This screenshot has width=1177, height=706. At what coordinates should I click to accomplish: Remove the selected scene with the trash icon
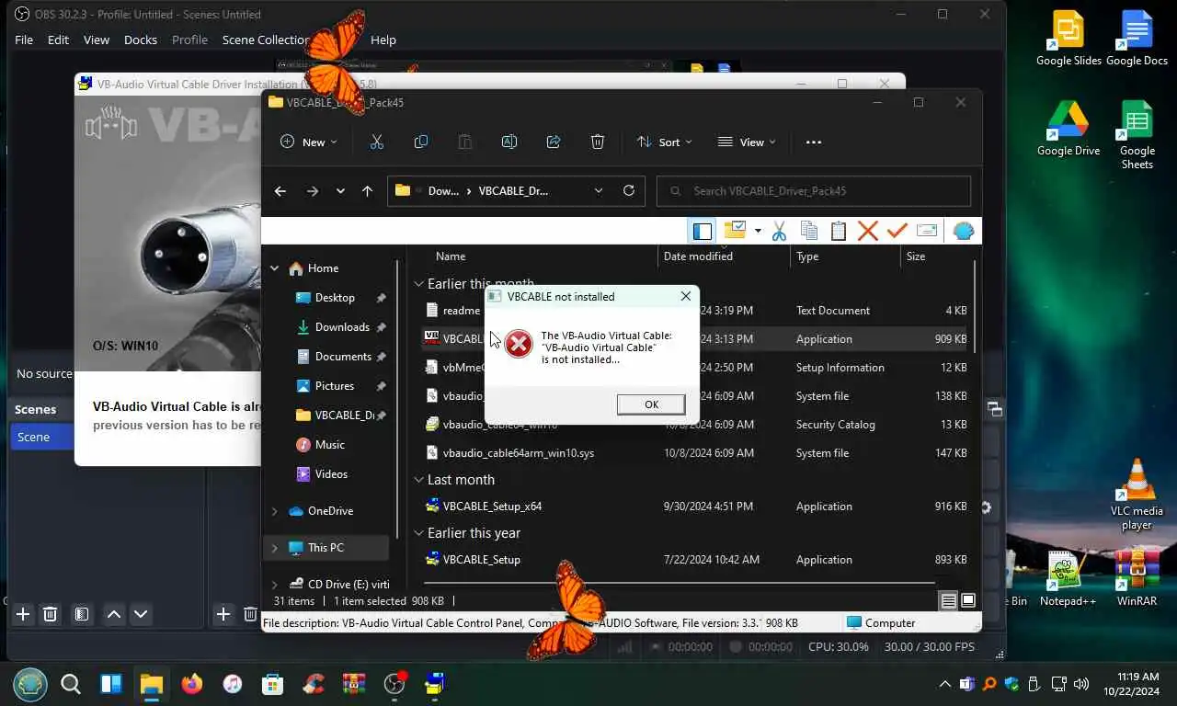click(x=51, y=614)
